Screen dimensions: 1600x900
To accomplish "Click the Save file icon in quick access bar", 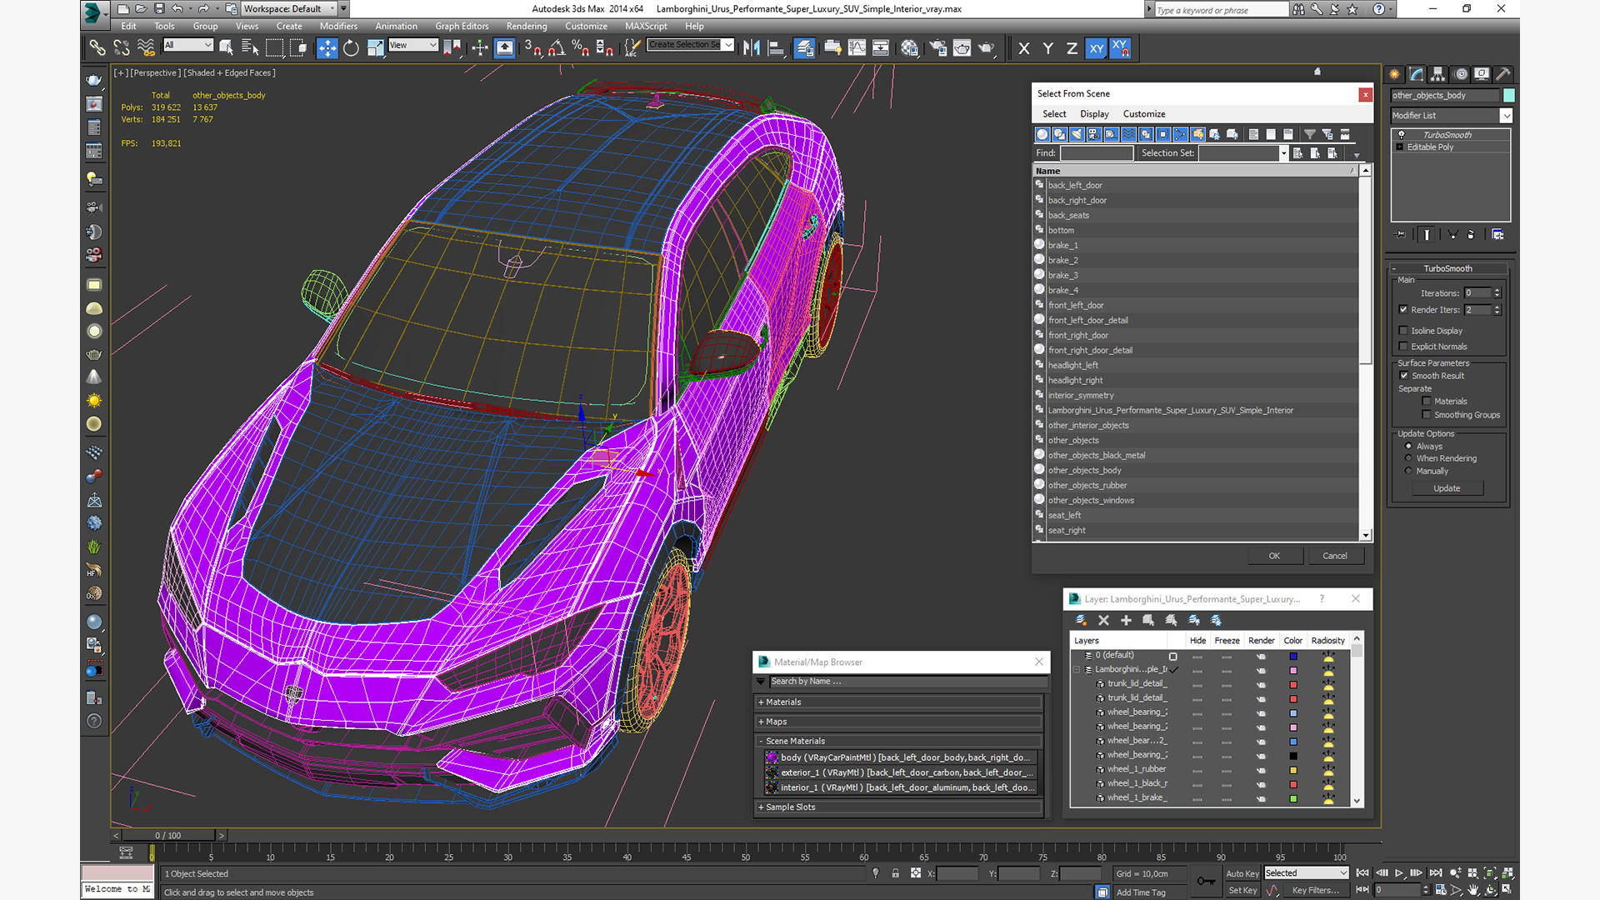I will [159, 9].
